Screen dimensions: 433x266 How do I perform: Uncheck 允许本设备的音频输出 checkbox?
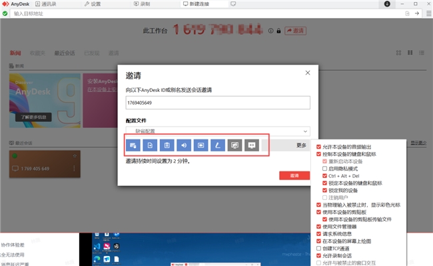(318, 147)
